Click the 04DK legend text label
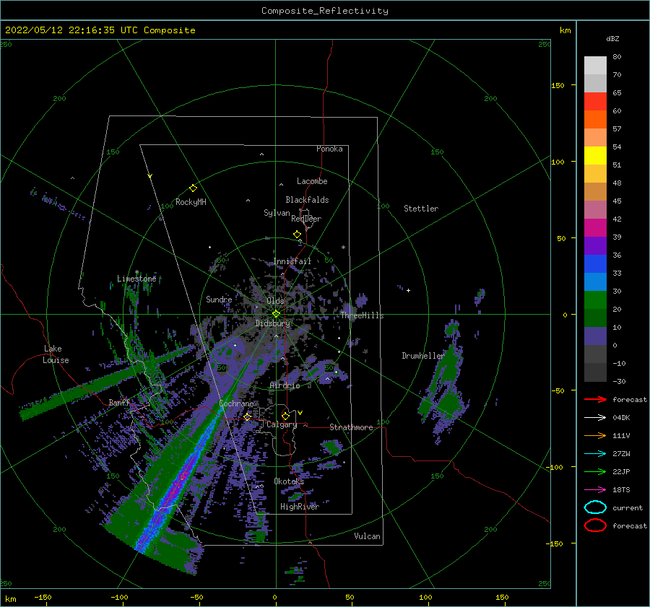 tap(621, 417)
